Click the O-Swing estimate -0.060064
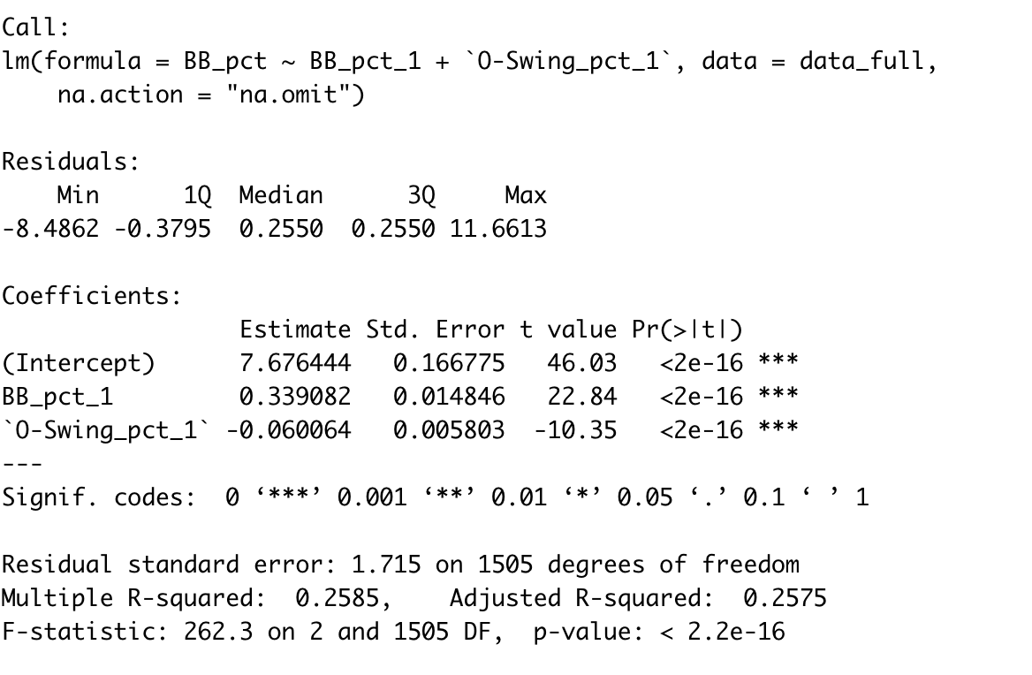The image size is (1032, 675). pyautogui.click(x=288, y=430)
